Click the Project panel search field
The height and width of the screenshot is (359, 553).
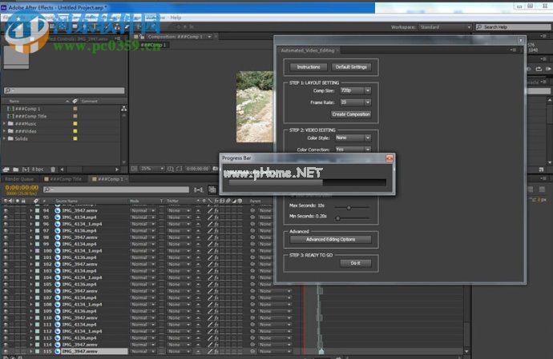point(64,90)
